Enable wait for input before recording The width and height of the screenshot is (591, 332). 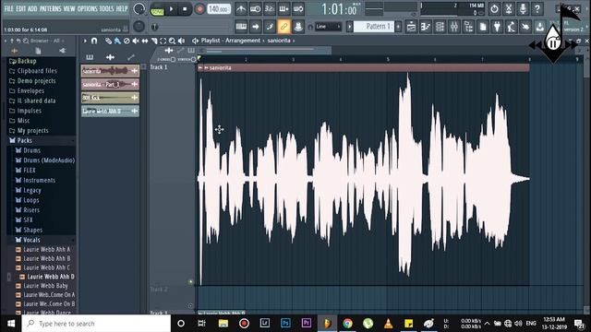point(255,8)
